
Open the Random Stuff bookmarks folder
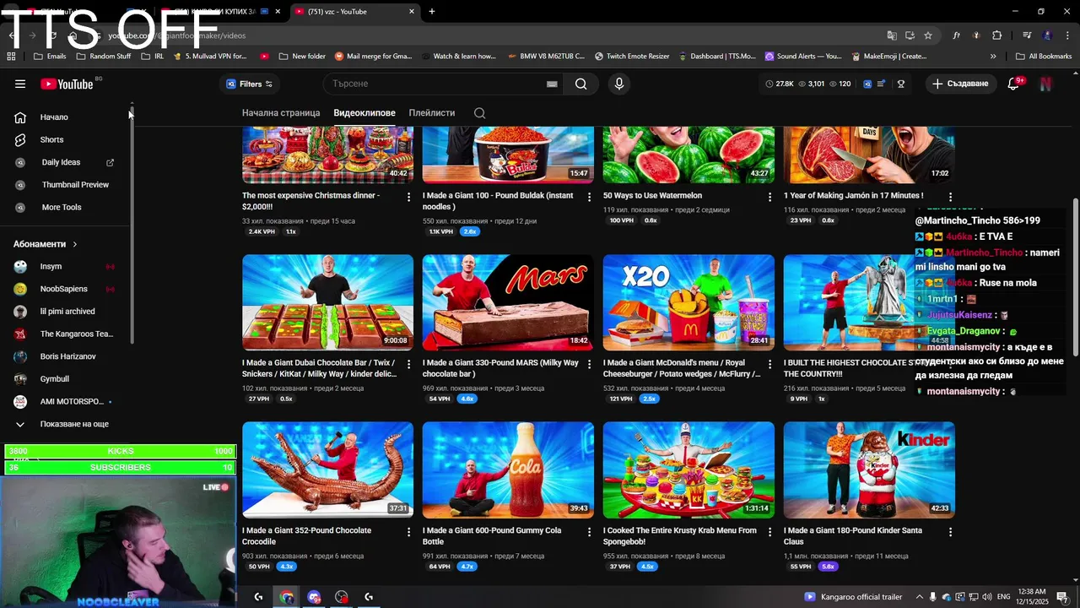pyautogui.click(x=104, y=57)
